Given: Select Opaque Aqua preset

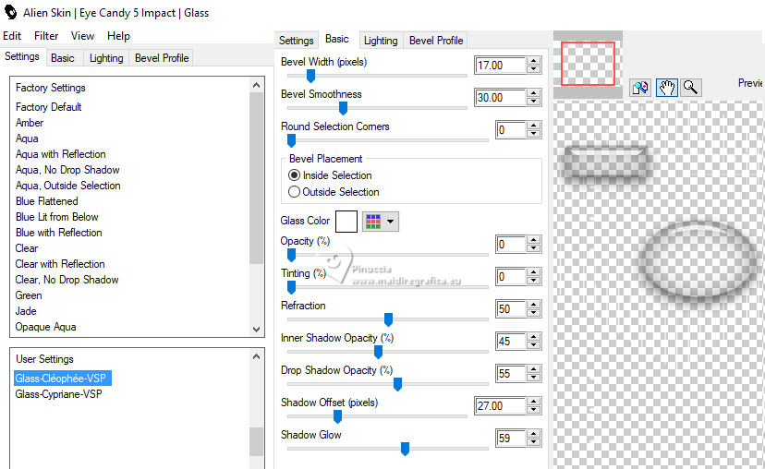Looking at the screenshot, I should point(46,327).
